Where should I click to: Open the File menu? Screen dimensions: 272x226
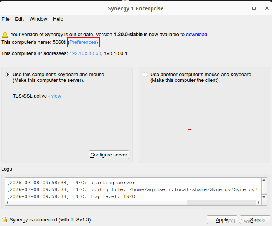coord(5,19)
